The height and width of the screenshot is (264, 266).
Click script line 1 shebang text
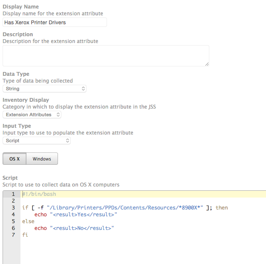(x=39, y=194)
